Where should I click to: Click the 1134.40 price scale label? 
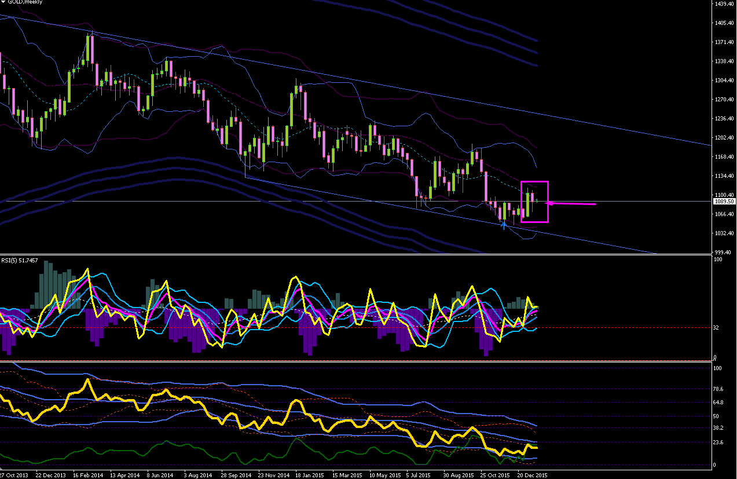[724, 176]
